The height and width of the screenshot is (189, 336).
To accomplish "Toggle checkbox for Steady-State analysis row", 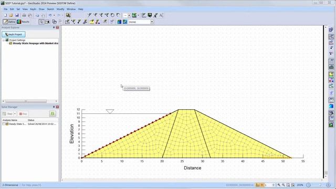I will 4,124.
